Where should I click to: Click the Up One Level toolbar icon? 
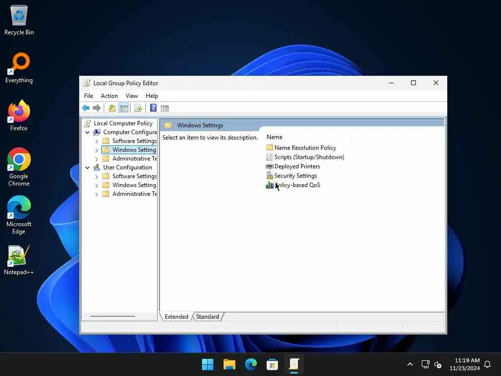point(112,108)
